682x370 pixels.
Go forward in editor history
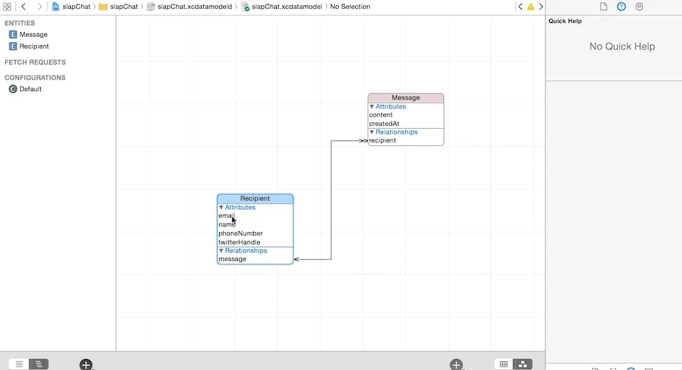point(40,7)
